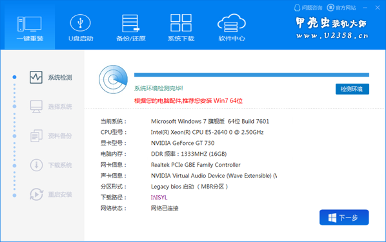Image resolution: width=386 pixels, height=242 pixels.
Task: Click the 甲壳虫装机大师 logo
Action: click(x=331, y=28)
